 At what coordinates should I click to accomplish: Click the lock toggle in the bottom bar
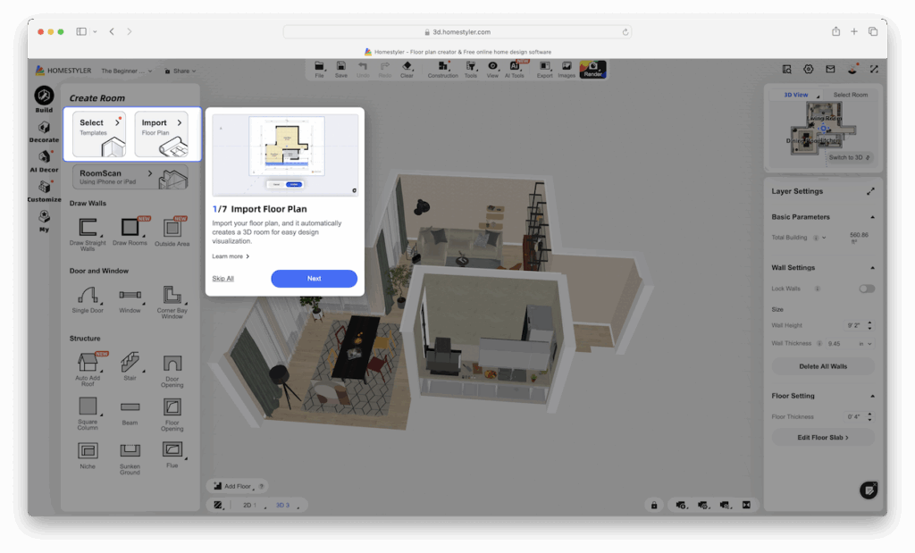653,505
